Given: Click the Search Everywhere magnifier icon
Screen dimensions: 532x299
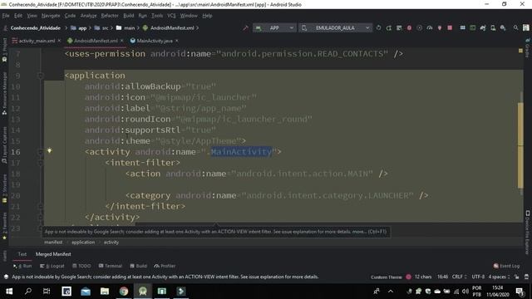Looking at the screenshot, I should (515, 27).
